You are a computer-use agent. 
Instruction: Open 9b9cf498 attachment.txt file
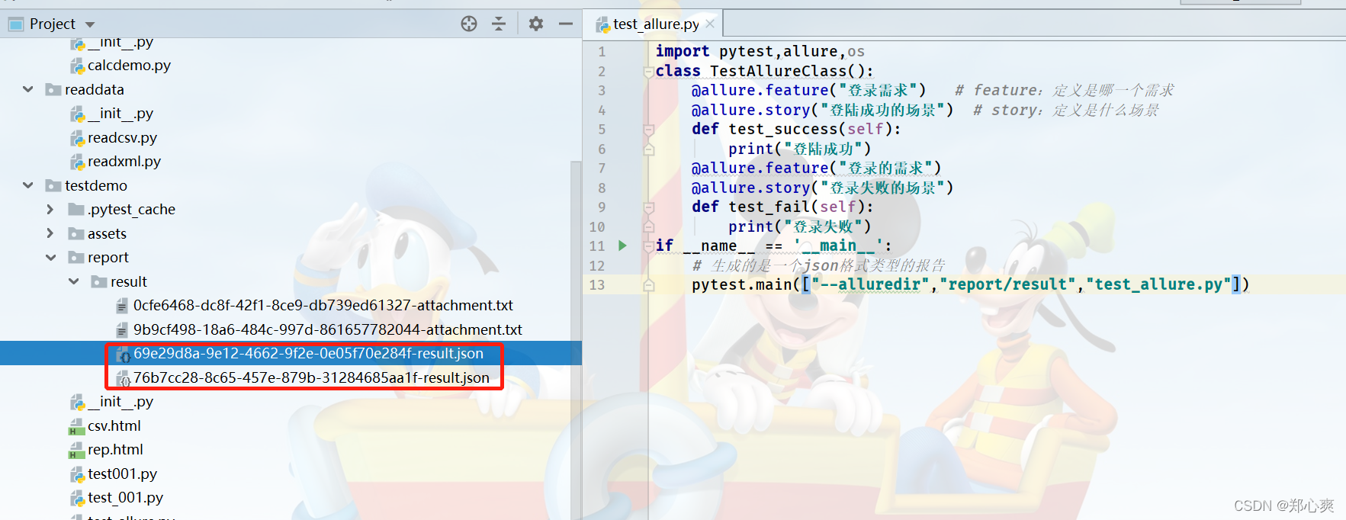click(328, 329)
